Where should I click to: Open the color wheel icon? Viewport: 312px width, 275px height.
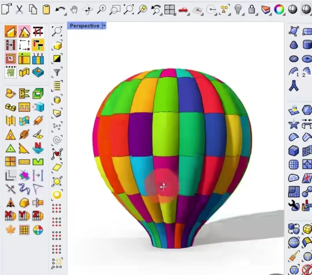tap(279, 10)
